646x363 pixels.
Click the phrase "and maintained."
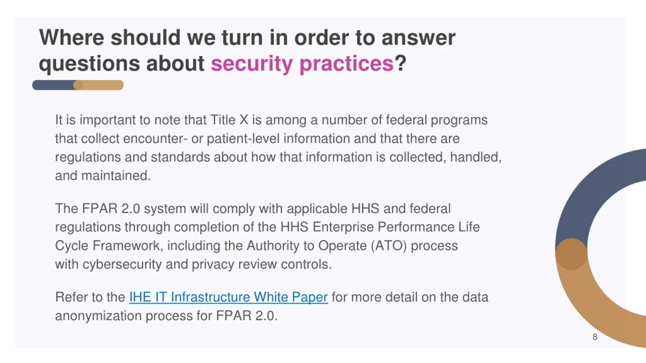click(103, 176)
